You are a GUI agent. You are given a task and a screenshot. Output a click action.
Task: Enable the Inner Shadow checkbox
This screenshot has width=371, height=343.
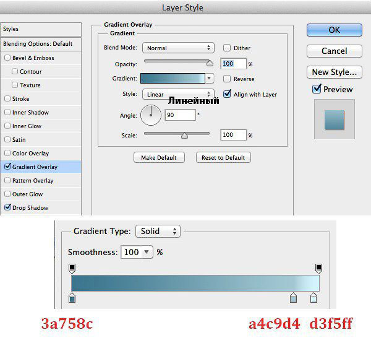[7, 112]
